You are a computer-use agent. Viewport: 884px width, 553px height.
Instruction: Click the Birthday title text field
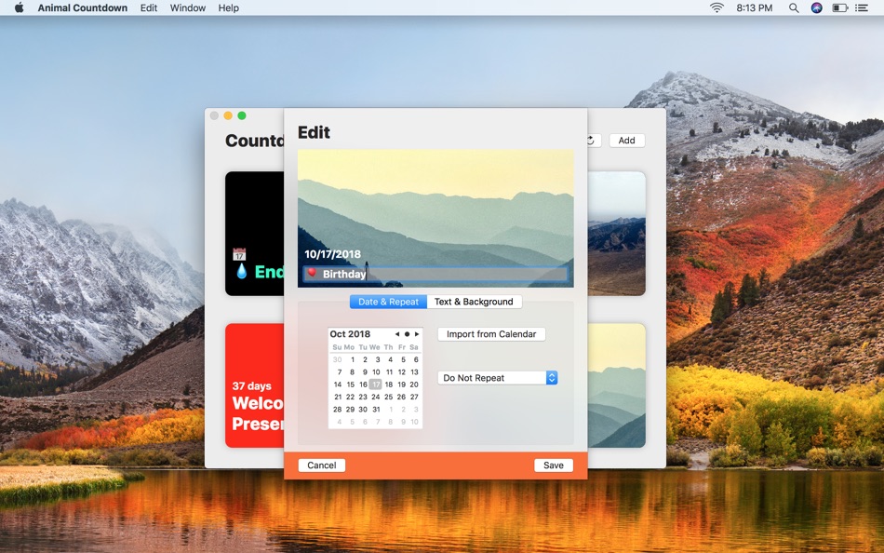coord(435,275)
